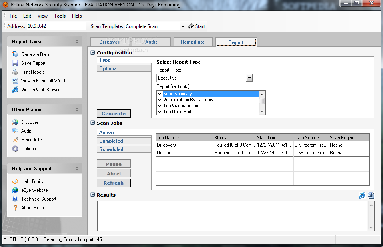The width and height of the screenshot is (383, 247).
Task: Open results in browser icon above Results
Action: click(362, 195)
